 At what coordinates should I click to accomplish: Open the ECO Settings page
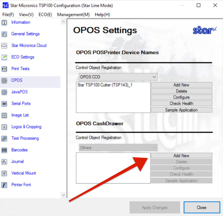point(23,57)
